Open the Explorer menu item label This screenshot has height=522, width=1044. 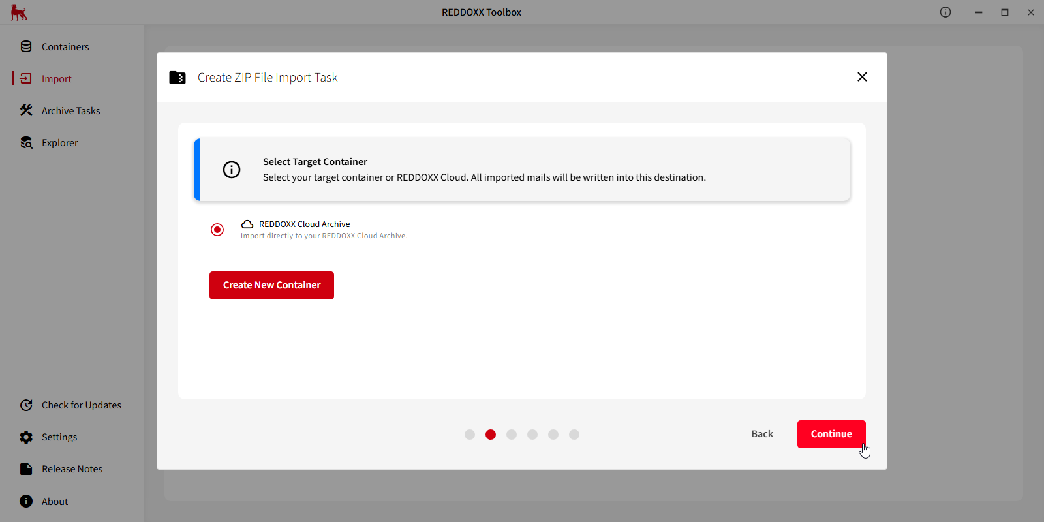pos(60,143)
